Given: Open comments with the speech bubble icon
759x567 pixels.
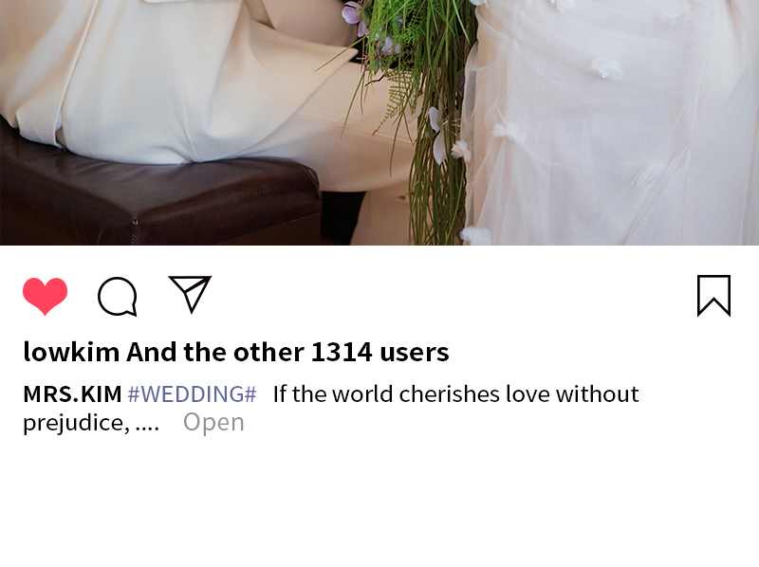Looking at the screenshot, I should 118,297.
